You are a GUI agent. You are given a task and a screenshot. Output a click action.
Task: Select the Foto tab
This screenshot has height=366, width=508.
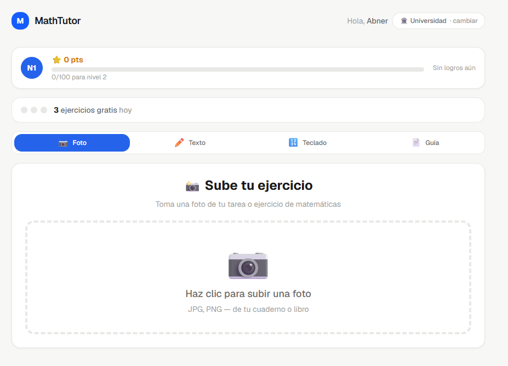[x=72, y=143]
